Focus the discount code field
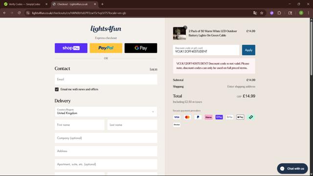This screenshot has height=176, width=313. coord(206,50)
